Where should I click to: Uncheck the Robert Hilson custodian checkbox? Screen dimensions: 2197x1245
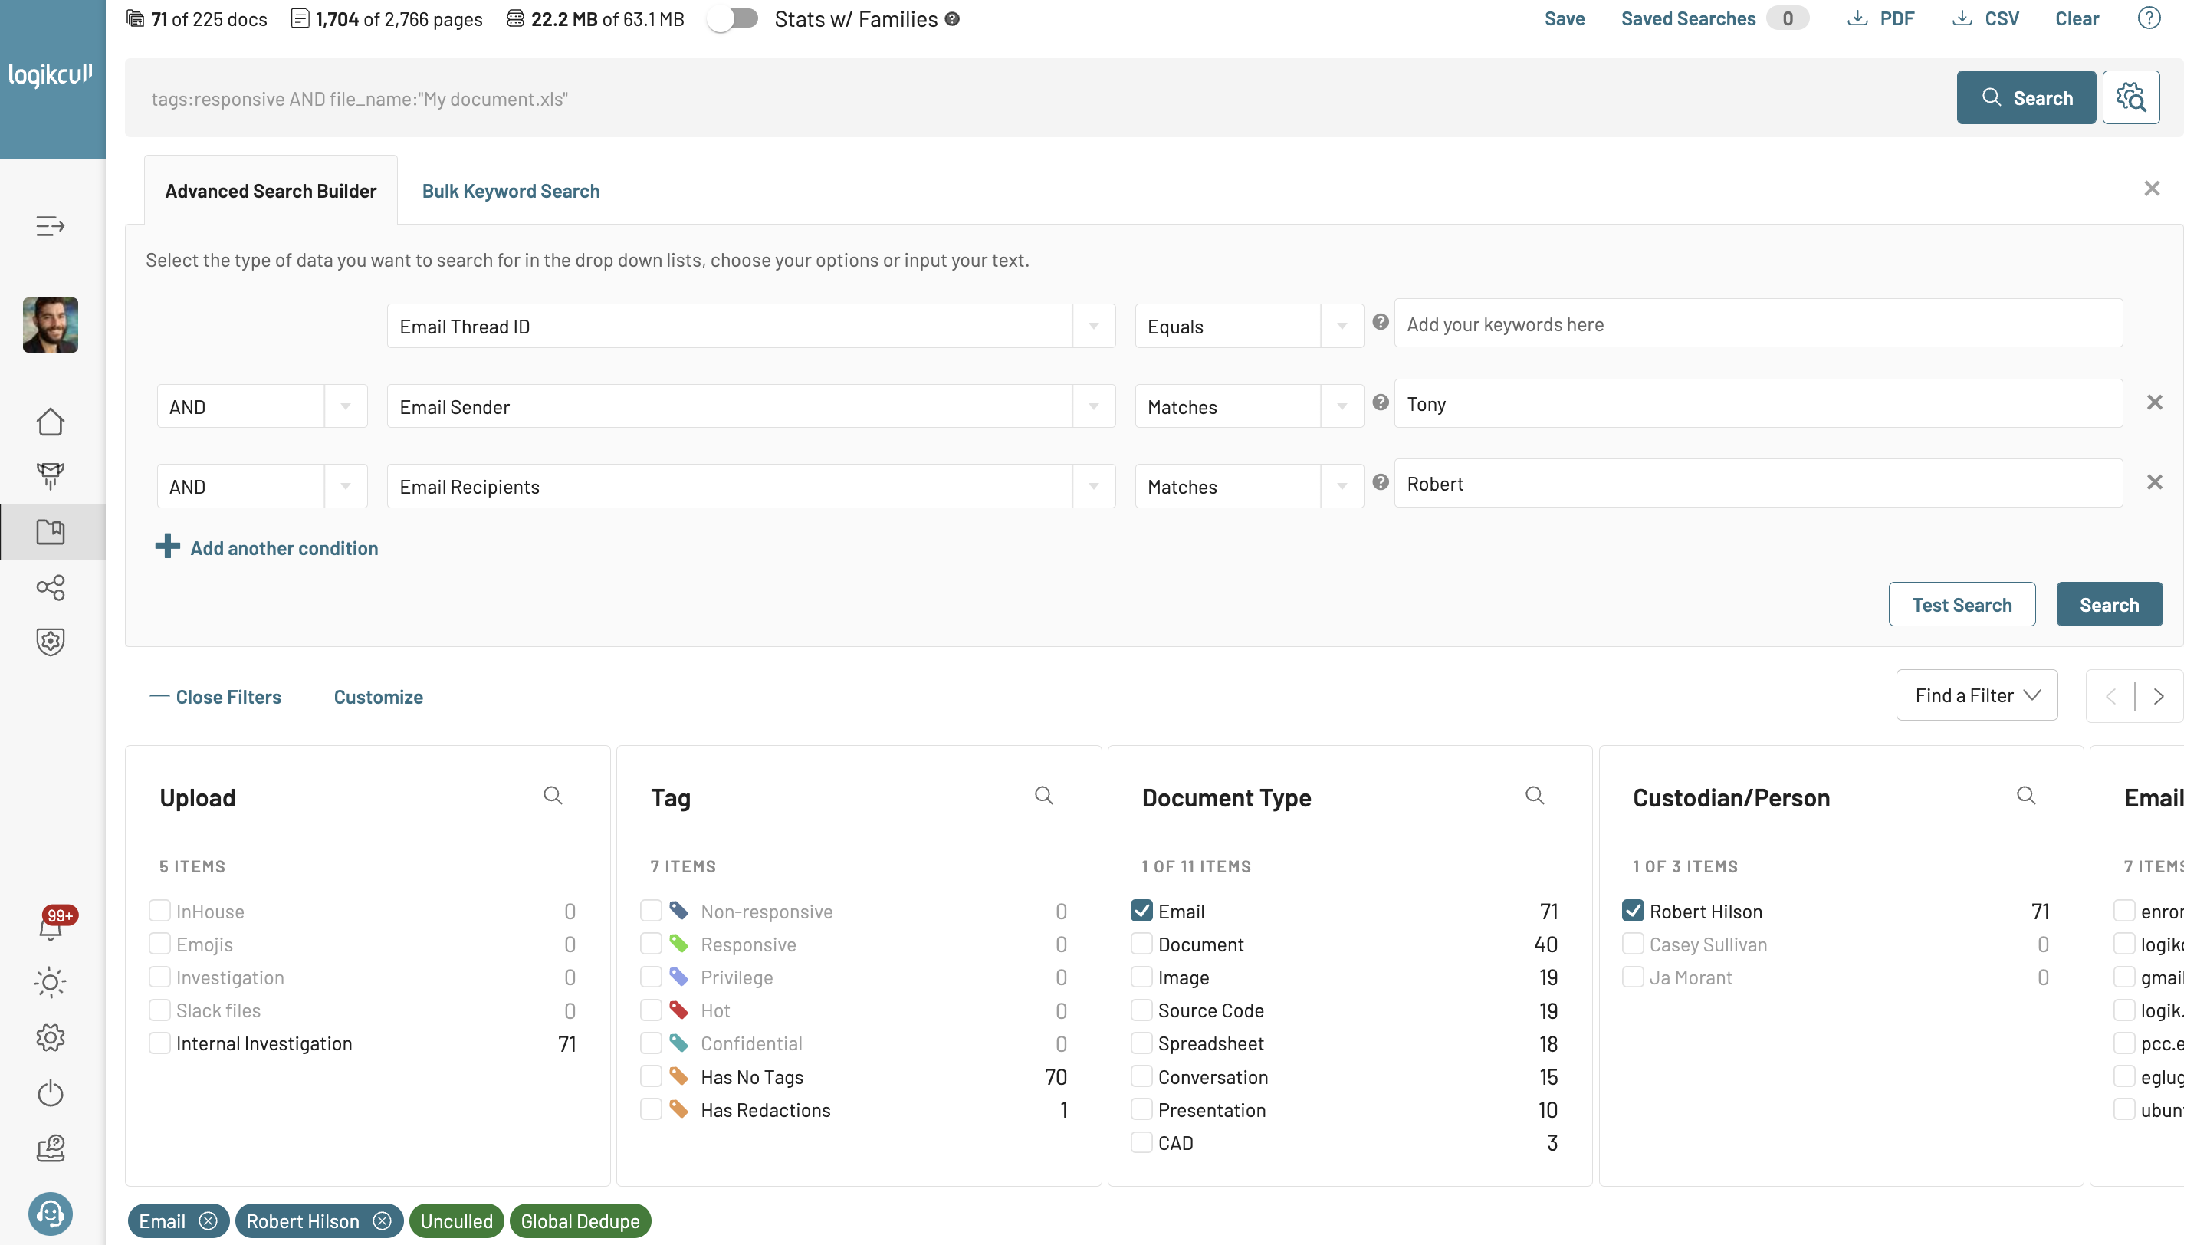(x=1633, y=912)
